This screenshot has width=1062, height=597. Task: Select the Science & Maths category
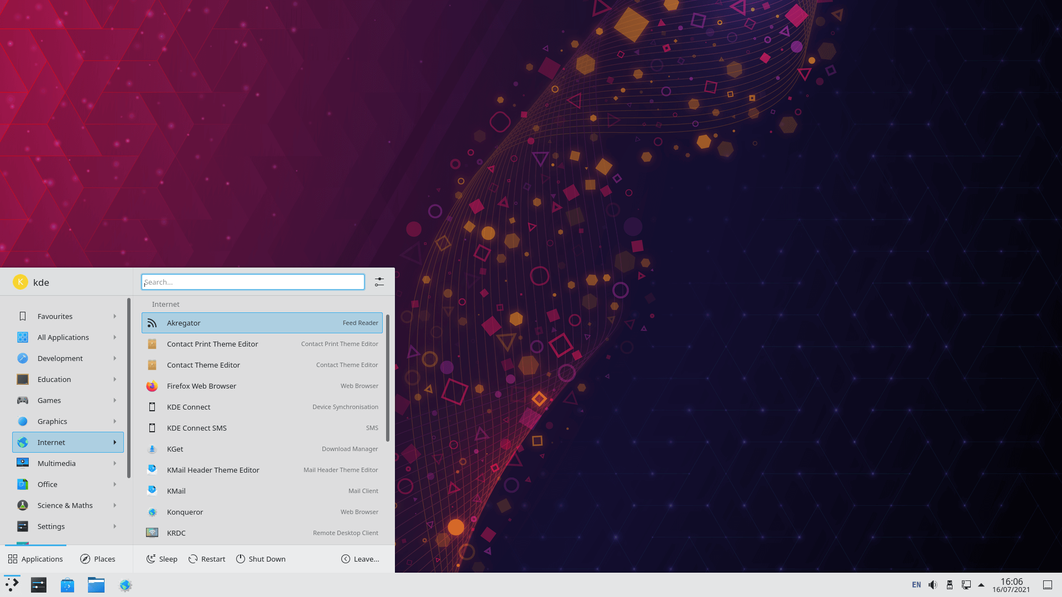pyautogui.click(x=68, y=505)
